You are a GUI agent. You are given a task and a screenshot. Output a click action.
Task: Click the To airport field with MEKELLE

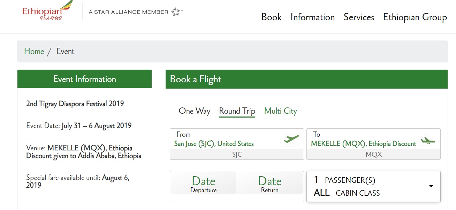tap(363, 143)
